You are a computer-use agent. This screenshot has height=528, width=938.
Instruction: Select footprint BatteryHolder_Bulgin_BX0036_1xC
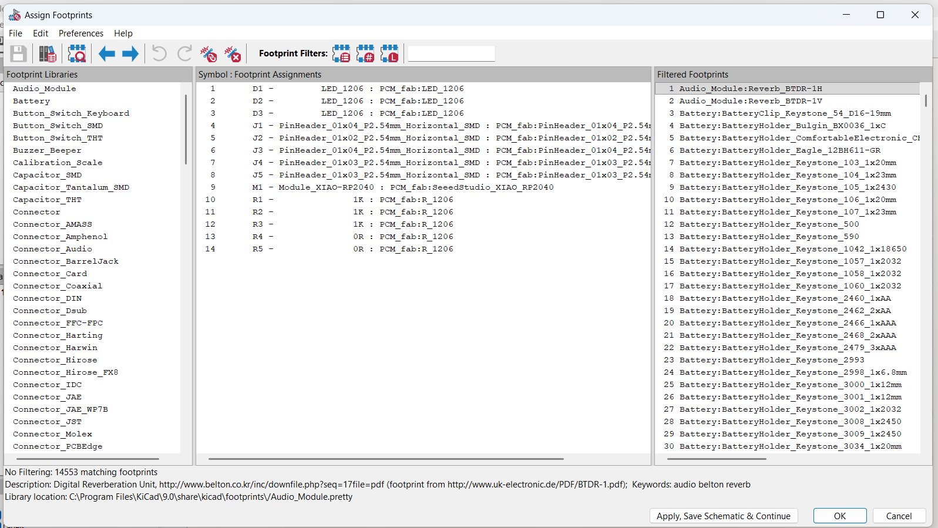point(788,126)
